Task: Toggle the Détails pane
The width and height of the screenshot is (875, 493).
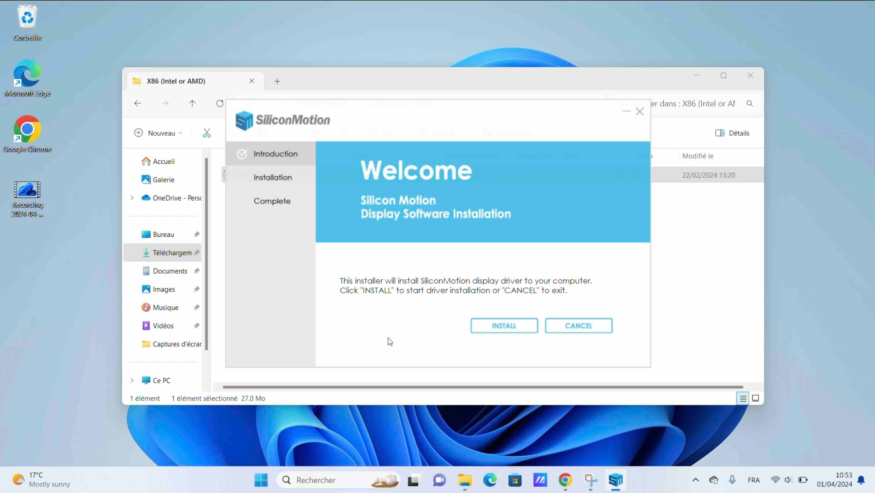Action: point(732,133)
